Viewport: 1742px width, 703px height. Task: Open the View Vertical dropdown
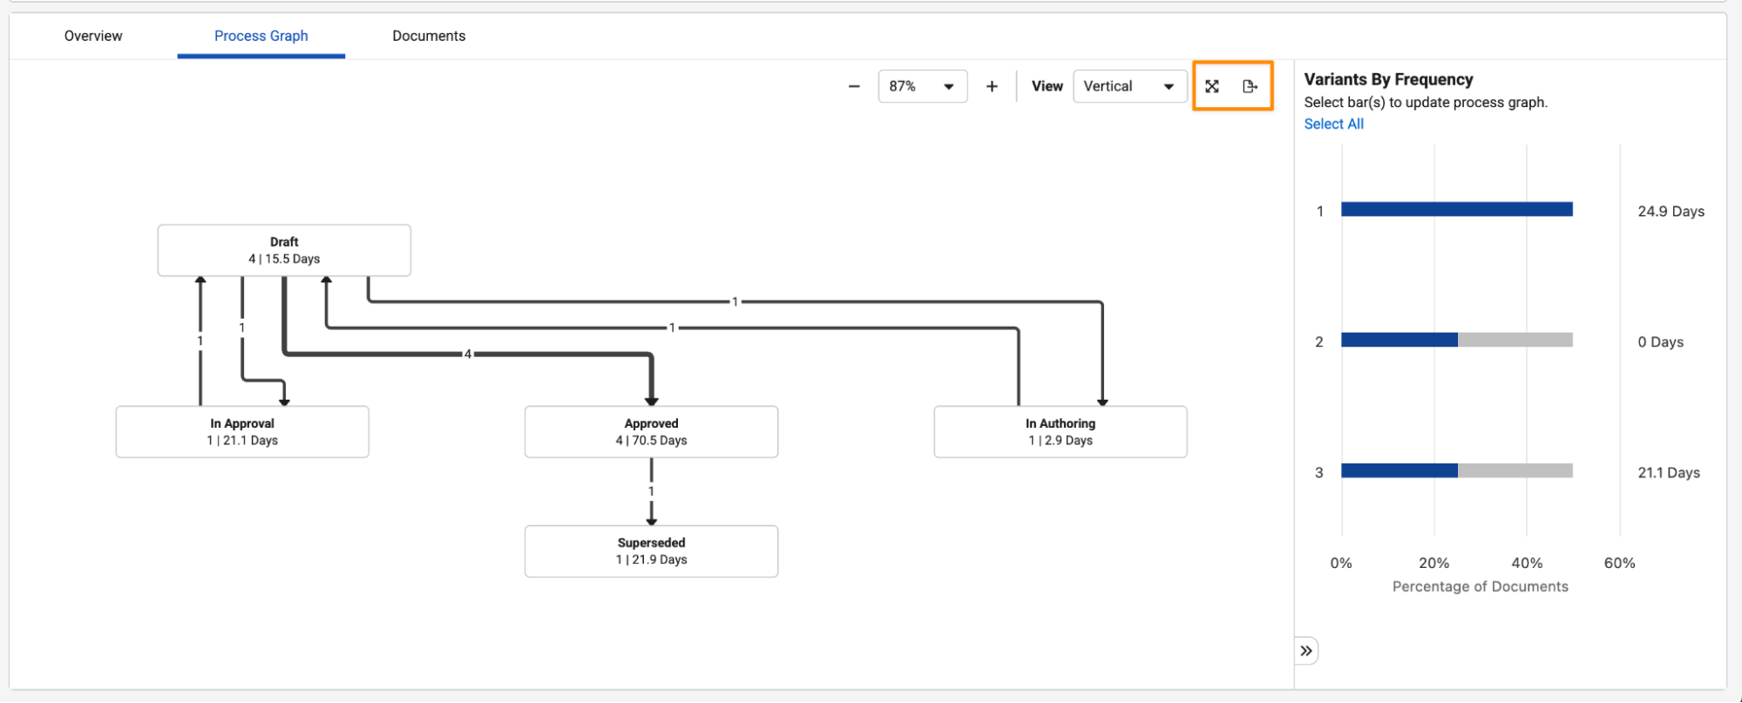1129,86
